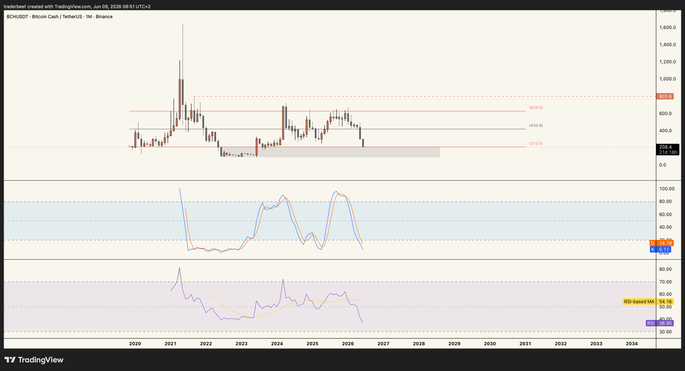This screenshot has height=371, width=685.
Task: Click the 2032 year label on time axis
Action: [561, 344]
